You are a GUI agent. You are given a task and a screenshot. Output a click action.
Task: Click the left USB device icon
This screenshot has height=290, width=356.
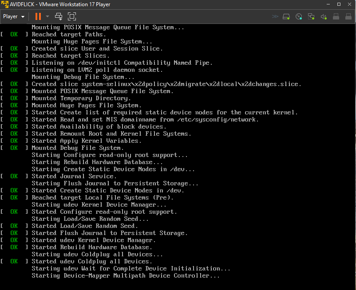click(336, 16)
